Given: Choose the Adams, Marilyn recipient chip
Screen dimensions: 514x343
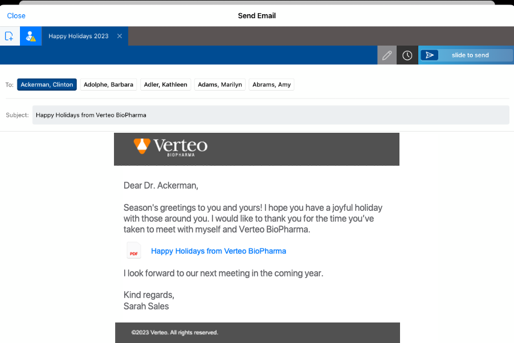Looking at the screenshot, I should 220,84.
